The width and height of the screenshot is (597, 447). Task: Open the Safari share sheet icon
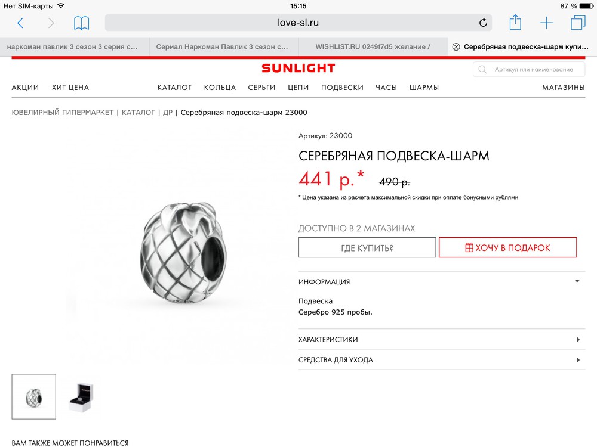click(515, 22)
